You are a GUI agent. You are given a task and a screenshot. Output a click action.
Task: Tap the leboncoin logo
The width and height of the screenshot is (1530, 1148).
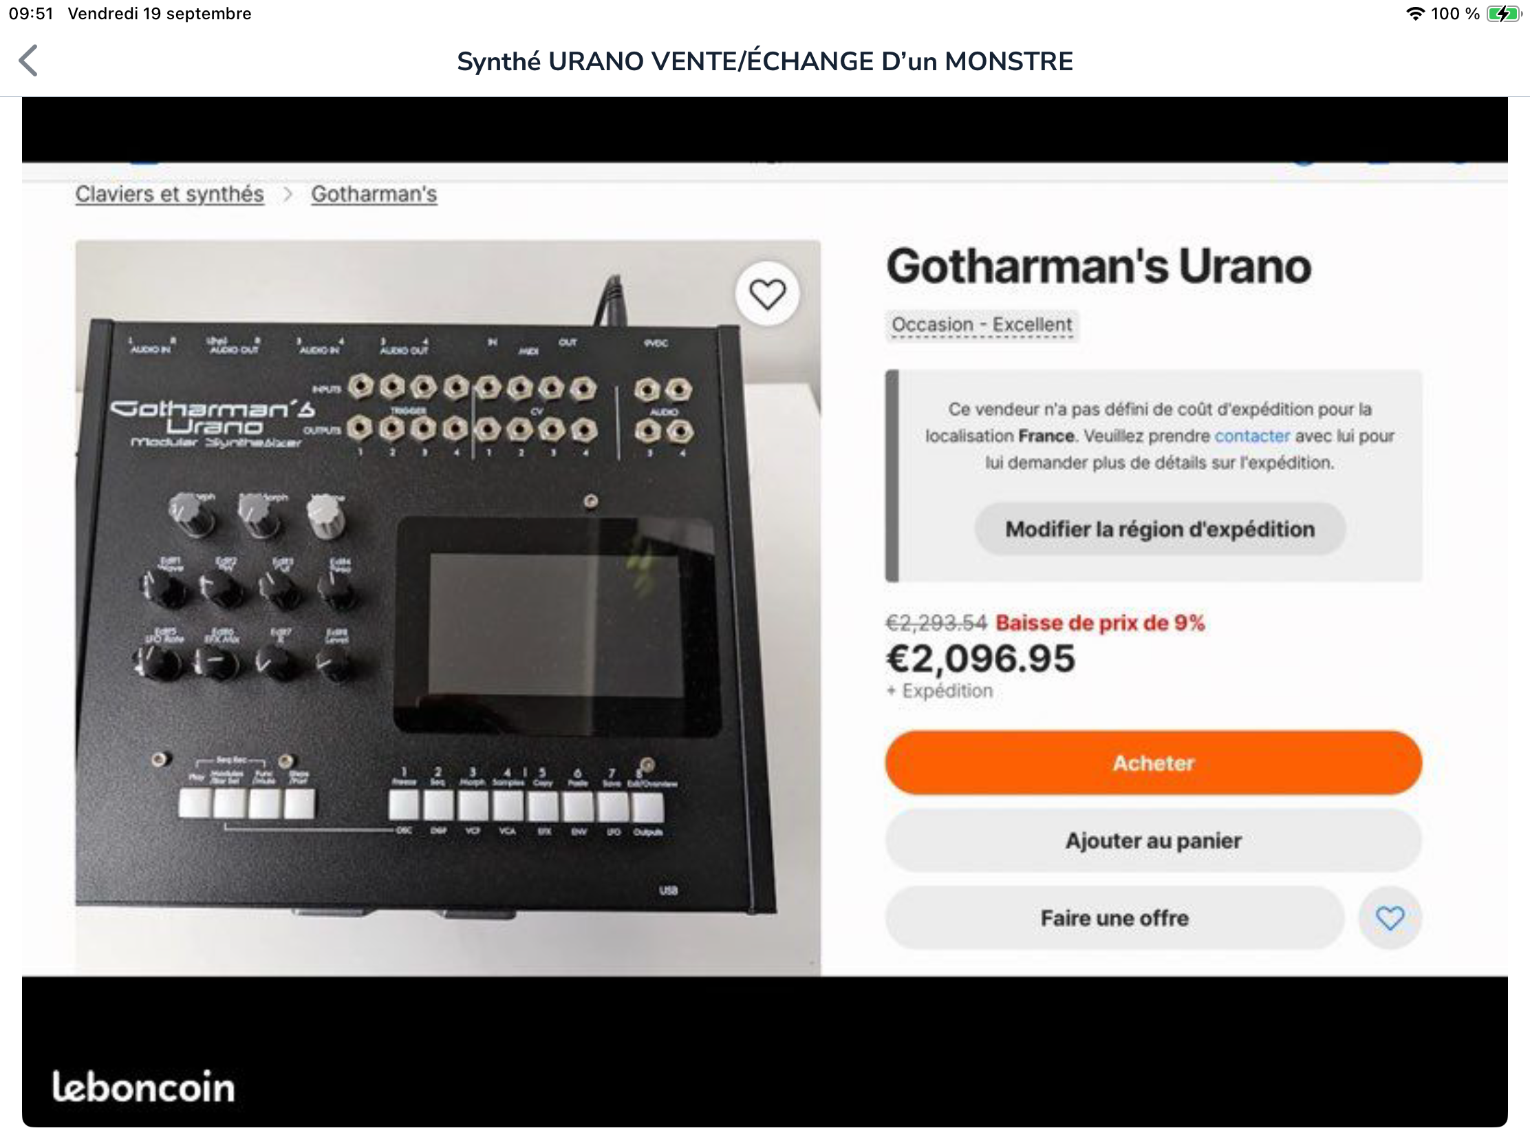click(144, 1087)
